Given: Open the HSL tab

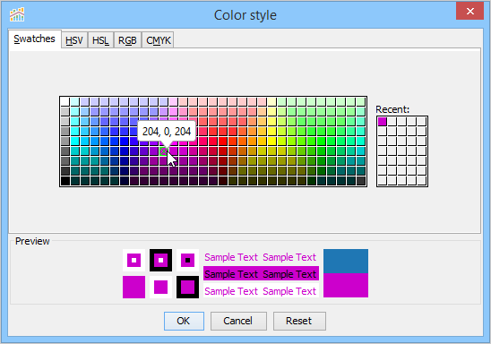Looking at the screenshot, I should 100,40.
